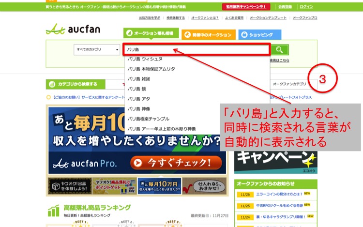This screenshot has width=363, height=227.
Task: Click the search field containing バリ島
Action: click(197, 49)
